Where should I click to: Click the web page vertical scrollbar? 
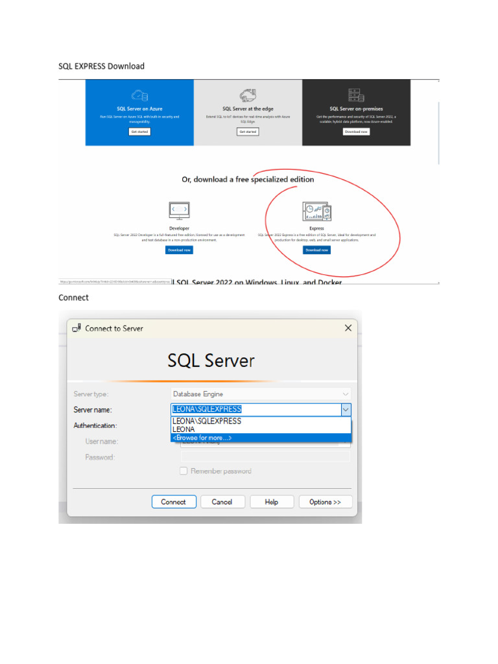click(438, 132)
